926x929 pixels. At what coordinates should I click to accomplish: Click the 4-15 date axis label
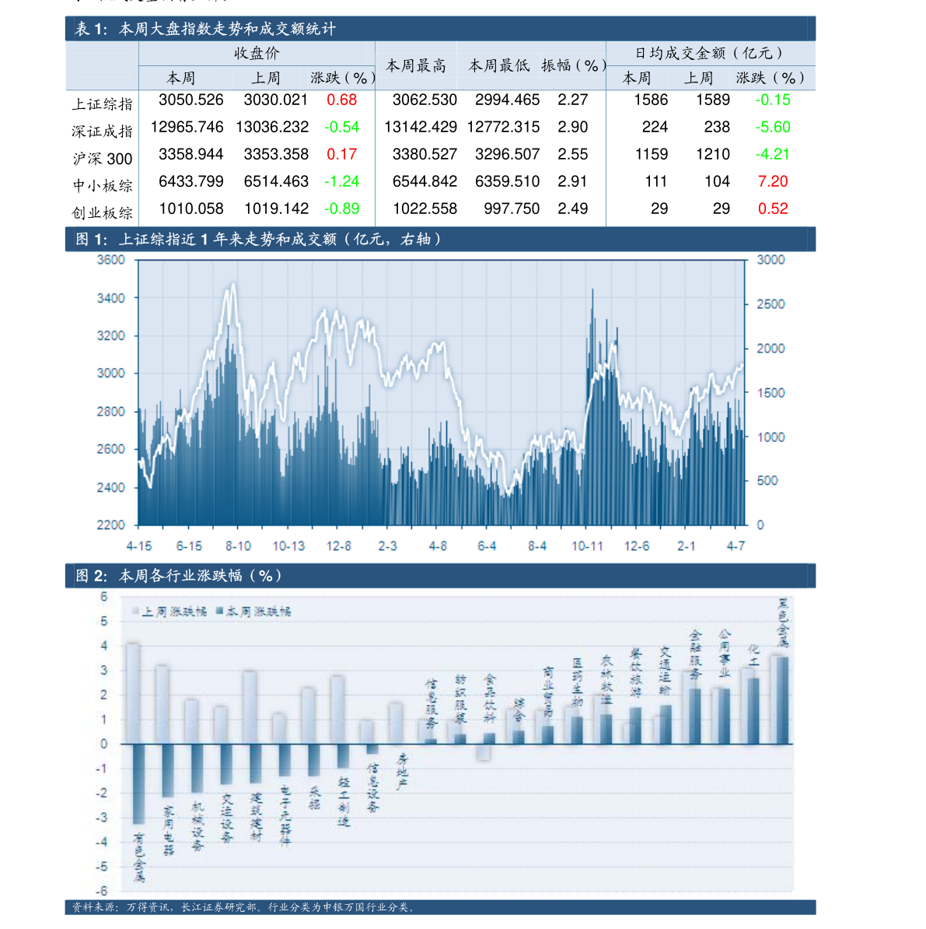pos(139,545)
